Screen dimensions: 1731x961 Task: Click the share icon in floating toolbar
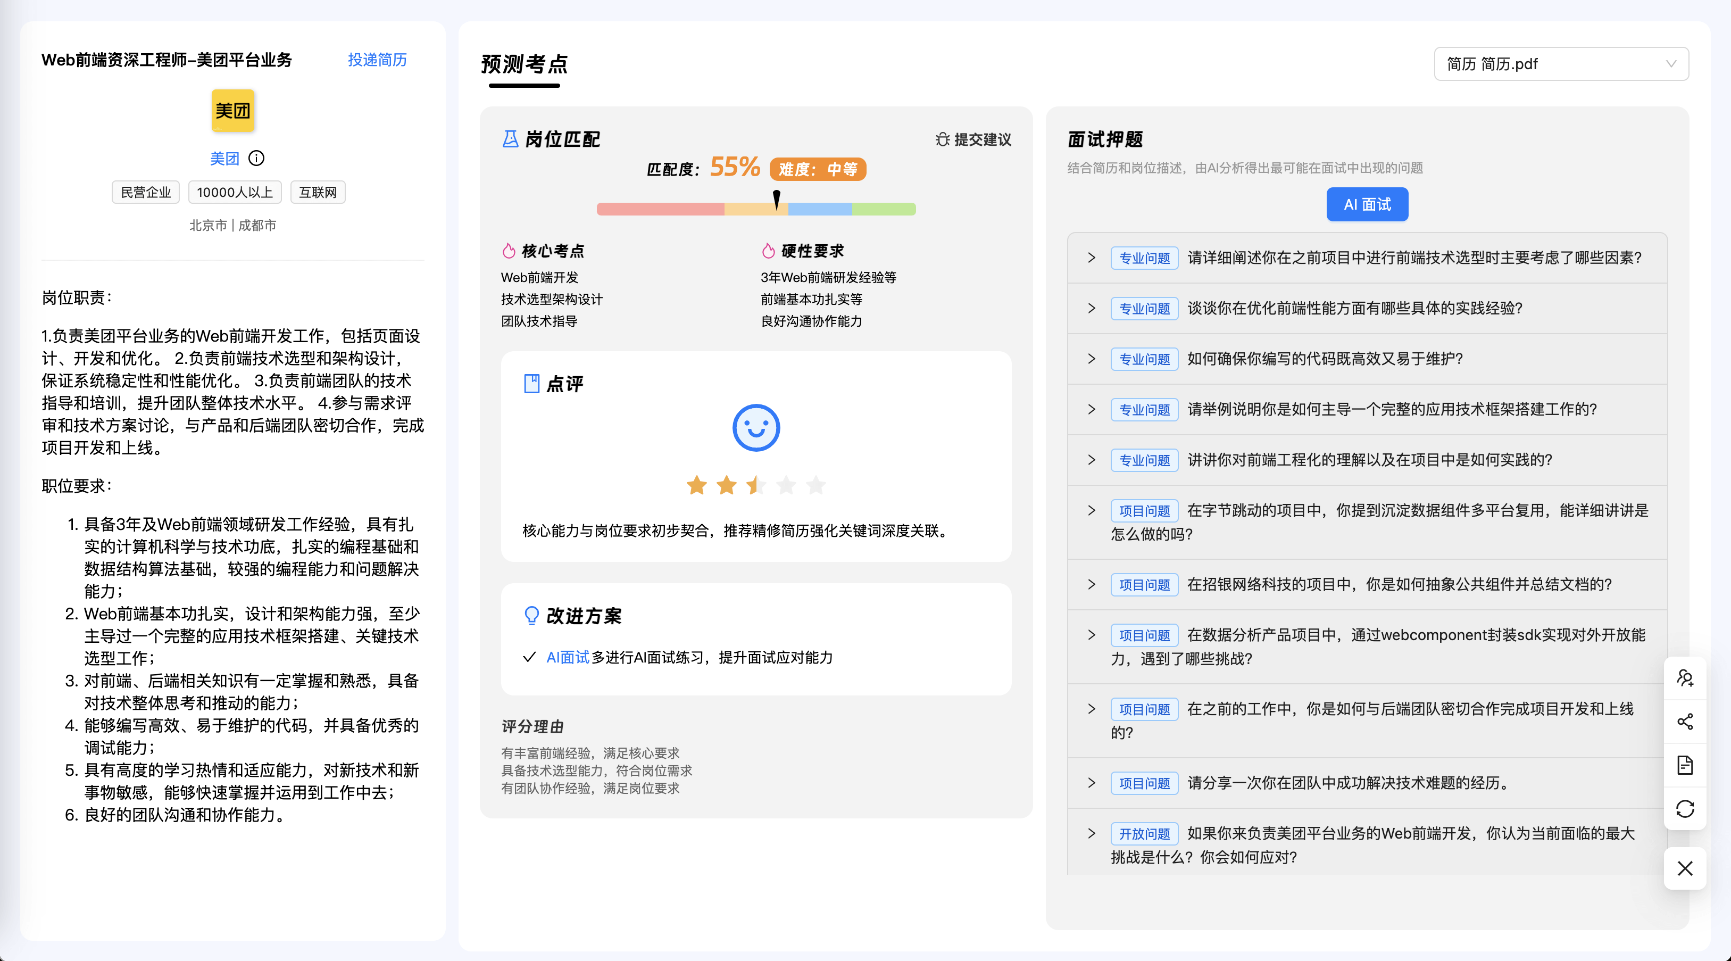coord(1685,722)
